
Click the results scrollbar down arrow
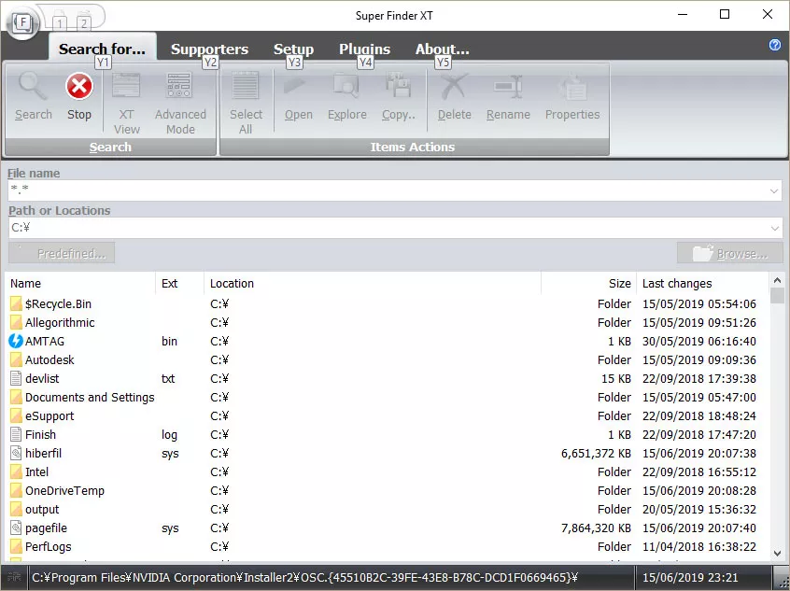[x=777, y=554]
